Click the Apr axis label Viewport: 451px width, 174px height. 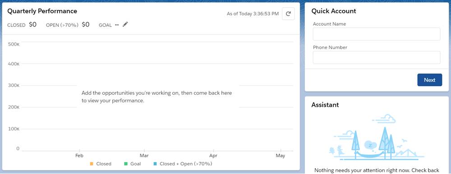[213, 156]
